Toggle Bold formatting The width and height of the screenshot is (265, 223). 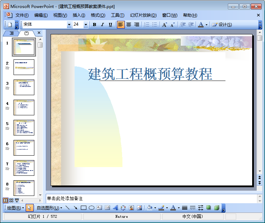[94, 25]
